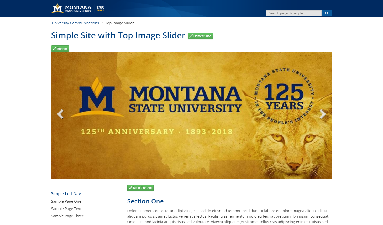Viewport: 383px width, 225px height.
Task: Edit the Main Content region
Action: click(140, 188)
